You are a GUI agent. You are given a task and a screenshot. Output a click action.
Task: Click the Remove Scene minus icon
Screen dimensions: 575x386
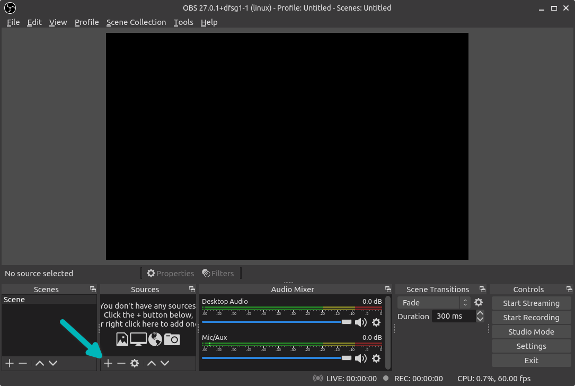[22, 363]
